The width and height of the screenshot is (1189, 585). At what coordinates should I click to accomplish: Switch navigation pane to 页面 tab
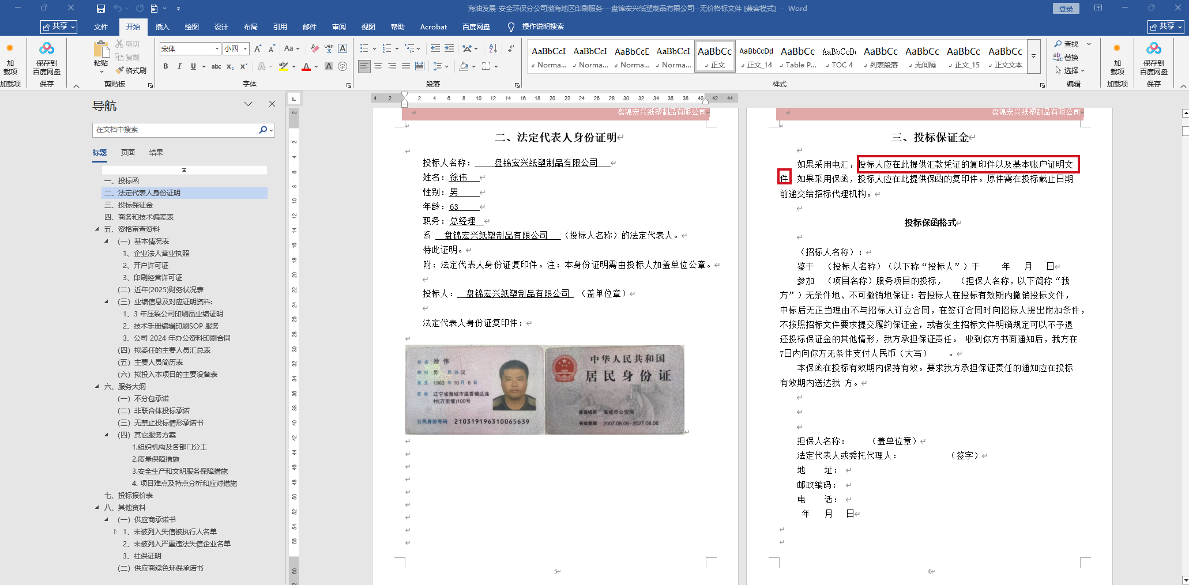[x=128, y=153]
